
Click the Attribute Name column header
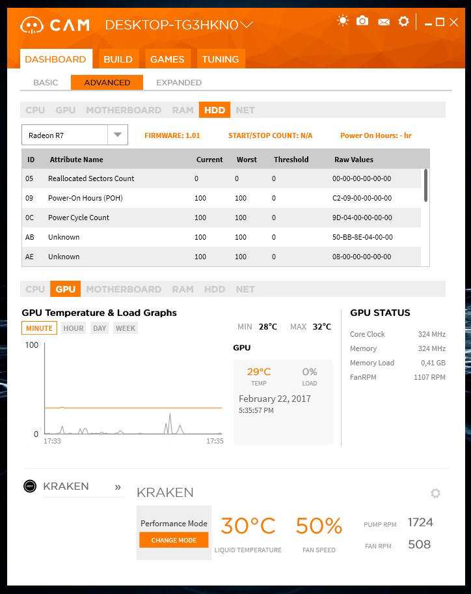coord(76,160)
